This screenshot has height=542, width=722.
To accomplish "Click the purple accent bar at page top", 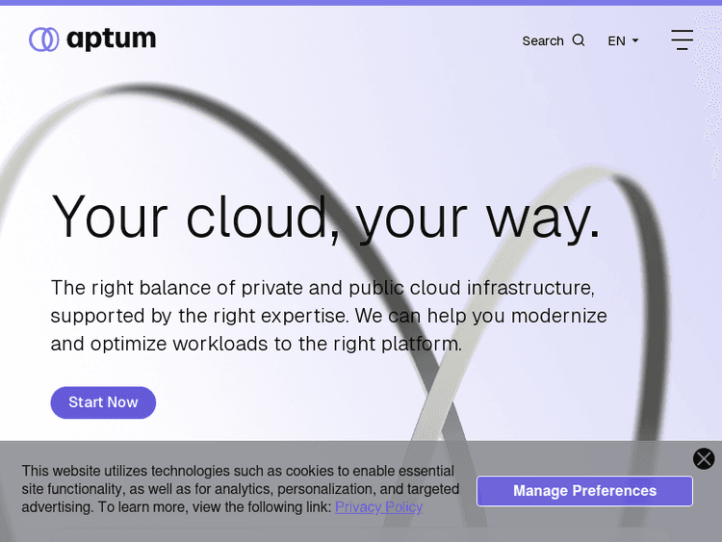I will [x=361, y=3].
